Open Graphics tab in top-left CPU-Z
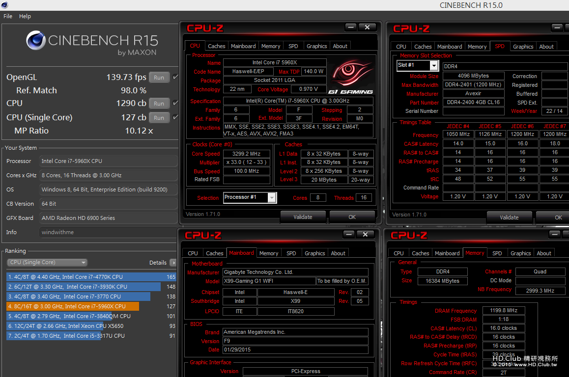 click(317, 46)
